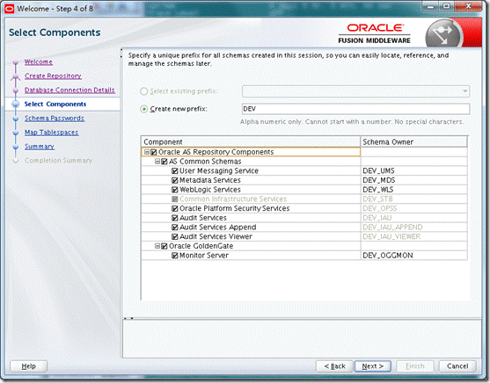The width and height of the screenshot is (490, 383).
Task: Toggle the Audit Services Viewer checkbox
Action: click(175, 237)
